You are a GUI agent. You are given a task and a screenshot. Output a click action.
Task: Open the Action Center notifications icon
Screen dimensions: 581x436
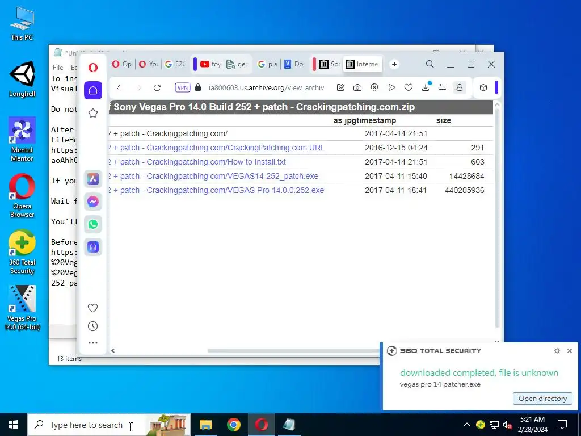click(x=562, y=425)
